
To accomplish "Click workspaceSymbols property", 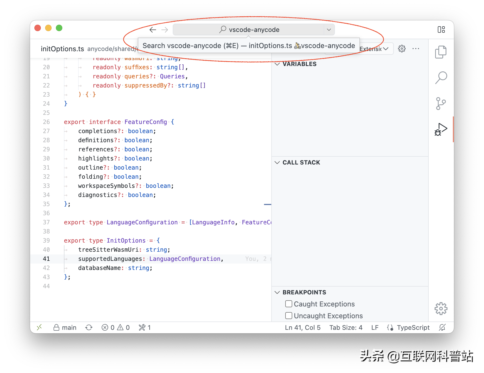I will tap(106, 186).
